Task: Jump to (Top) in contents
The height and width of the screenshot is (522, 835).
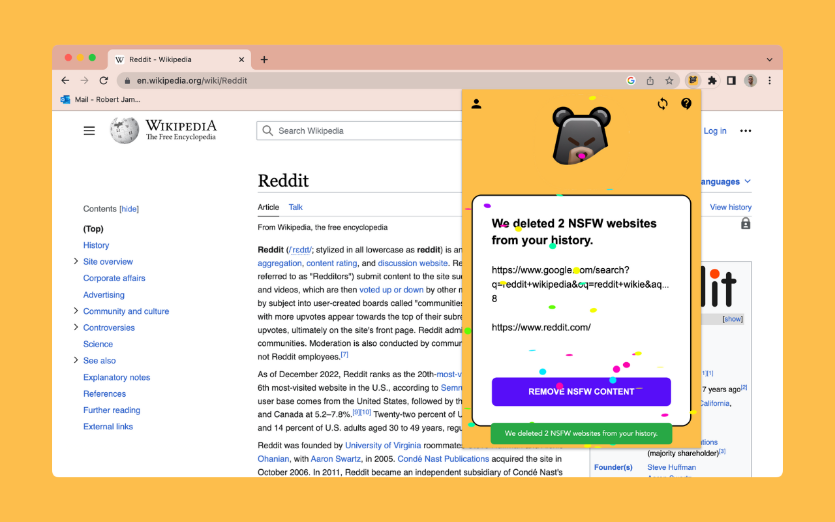Action: click(x=93, y=229)
